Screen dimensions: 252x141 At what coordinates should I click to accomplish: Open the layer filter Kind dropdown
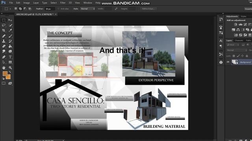(233, 45)
